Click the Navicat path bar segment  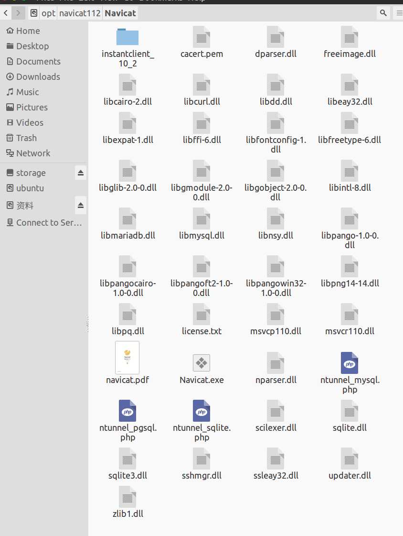click(x=120, y=13)
